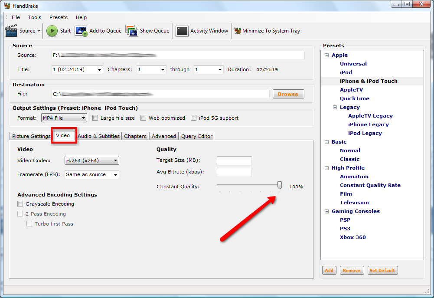Click the green Start play icon
The image size is (434, 298).
[52, 31]
